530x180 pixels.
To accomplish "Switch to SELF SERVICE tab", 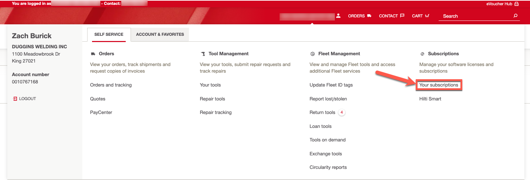I will [109, 34].
